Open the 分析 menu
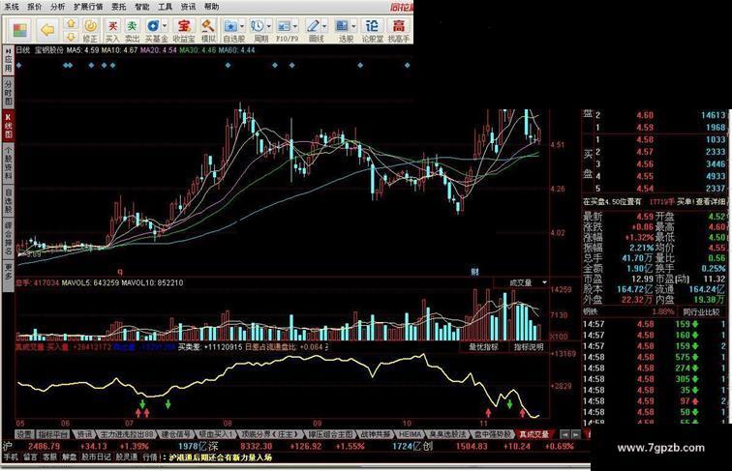This screenshot has width=732, height=471. click(x=57, y=7)
